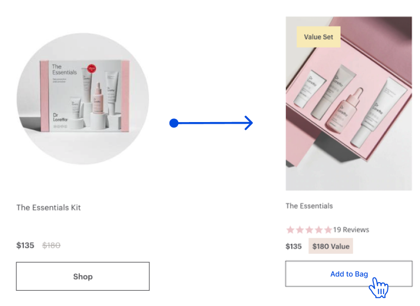Click the blue dot at arrow start
The width and height of the screenshot is (420, 306).
tap(174, 123)
